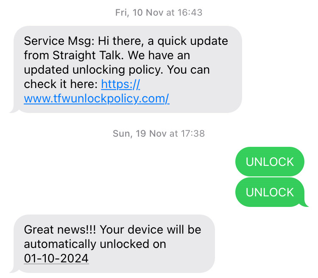Click the "Your device will be" text
This screenshot has width=318, height=278.
pos(151,230)
